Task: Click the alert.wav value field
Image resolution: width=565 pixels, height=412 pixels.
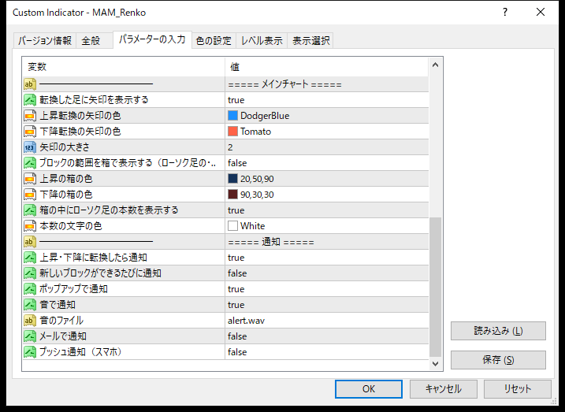Action: (x=326, y=321)
